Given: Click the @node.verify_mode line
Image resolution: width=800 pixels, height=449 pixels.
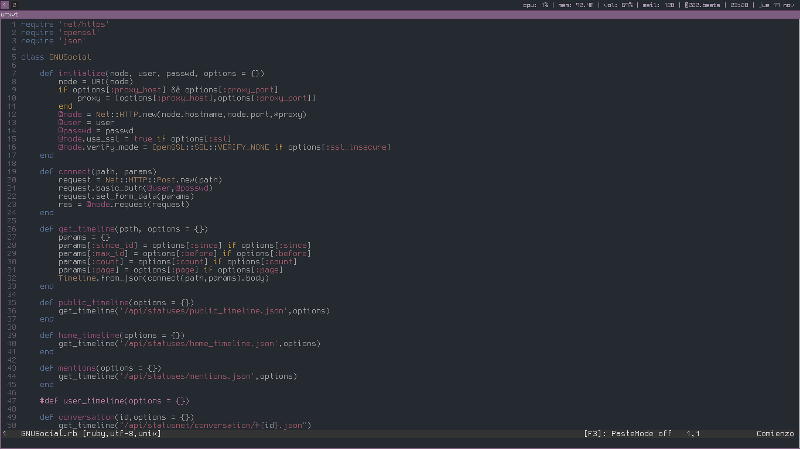Looking at the screenshot, I should pyautogui.click(x=224, y=147).
